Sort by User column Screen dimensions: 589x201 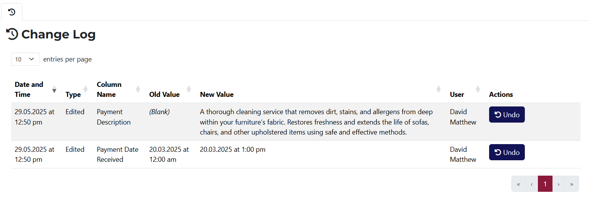tap(457, 95)
